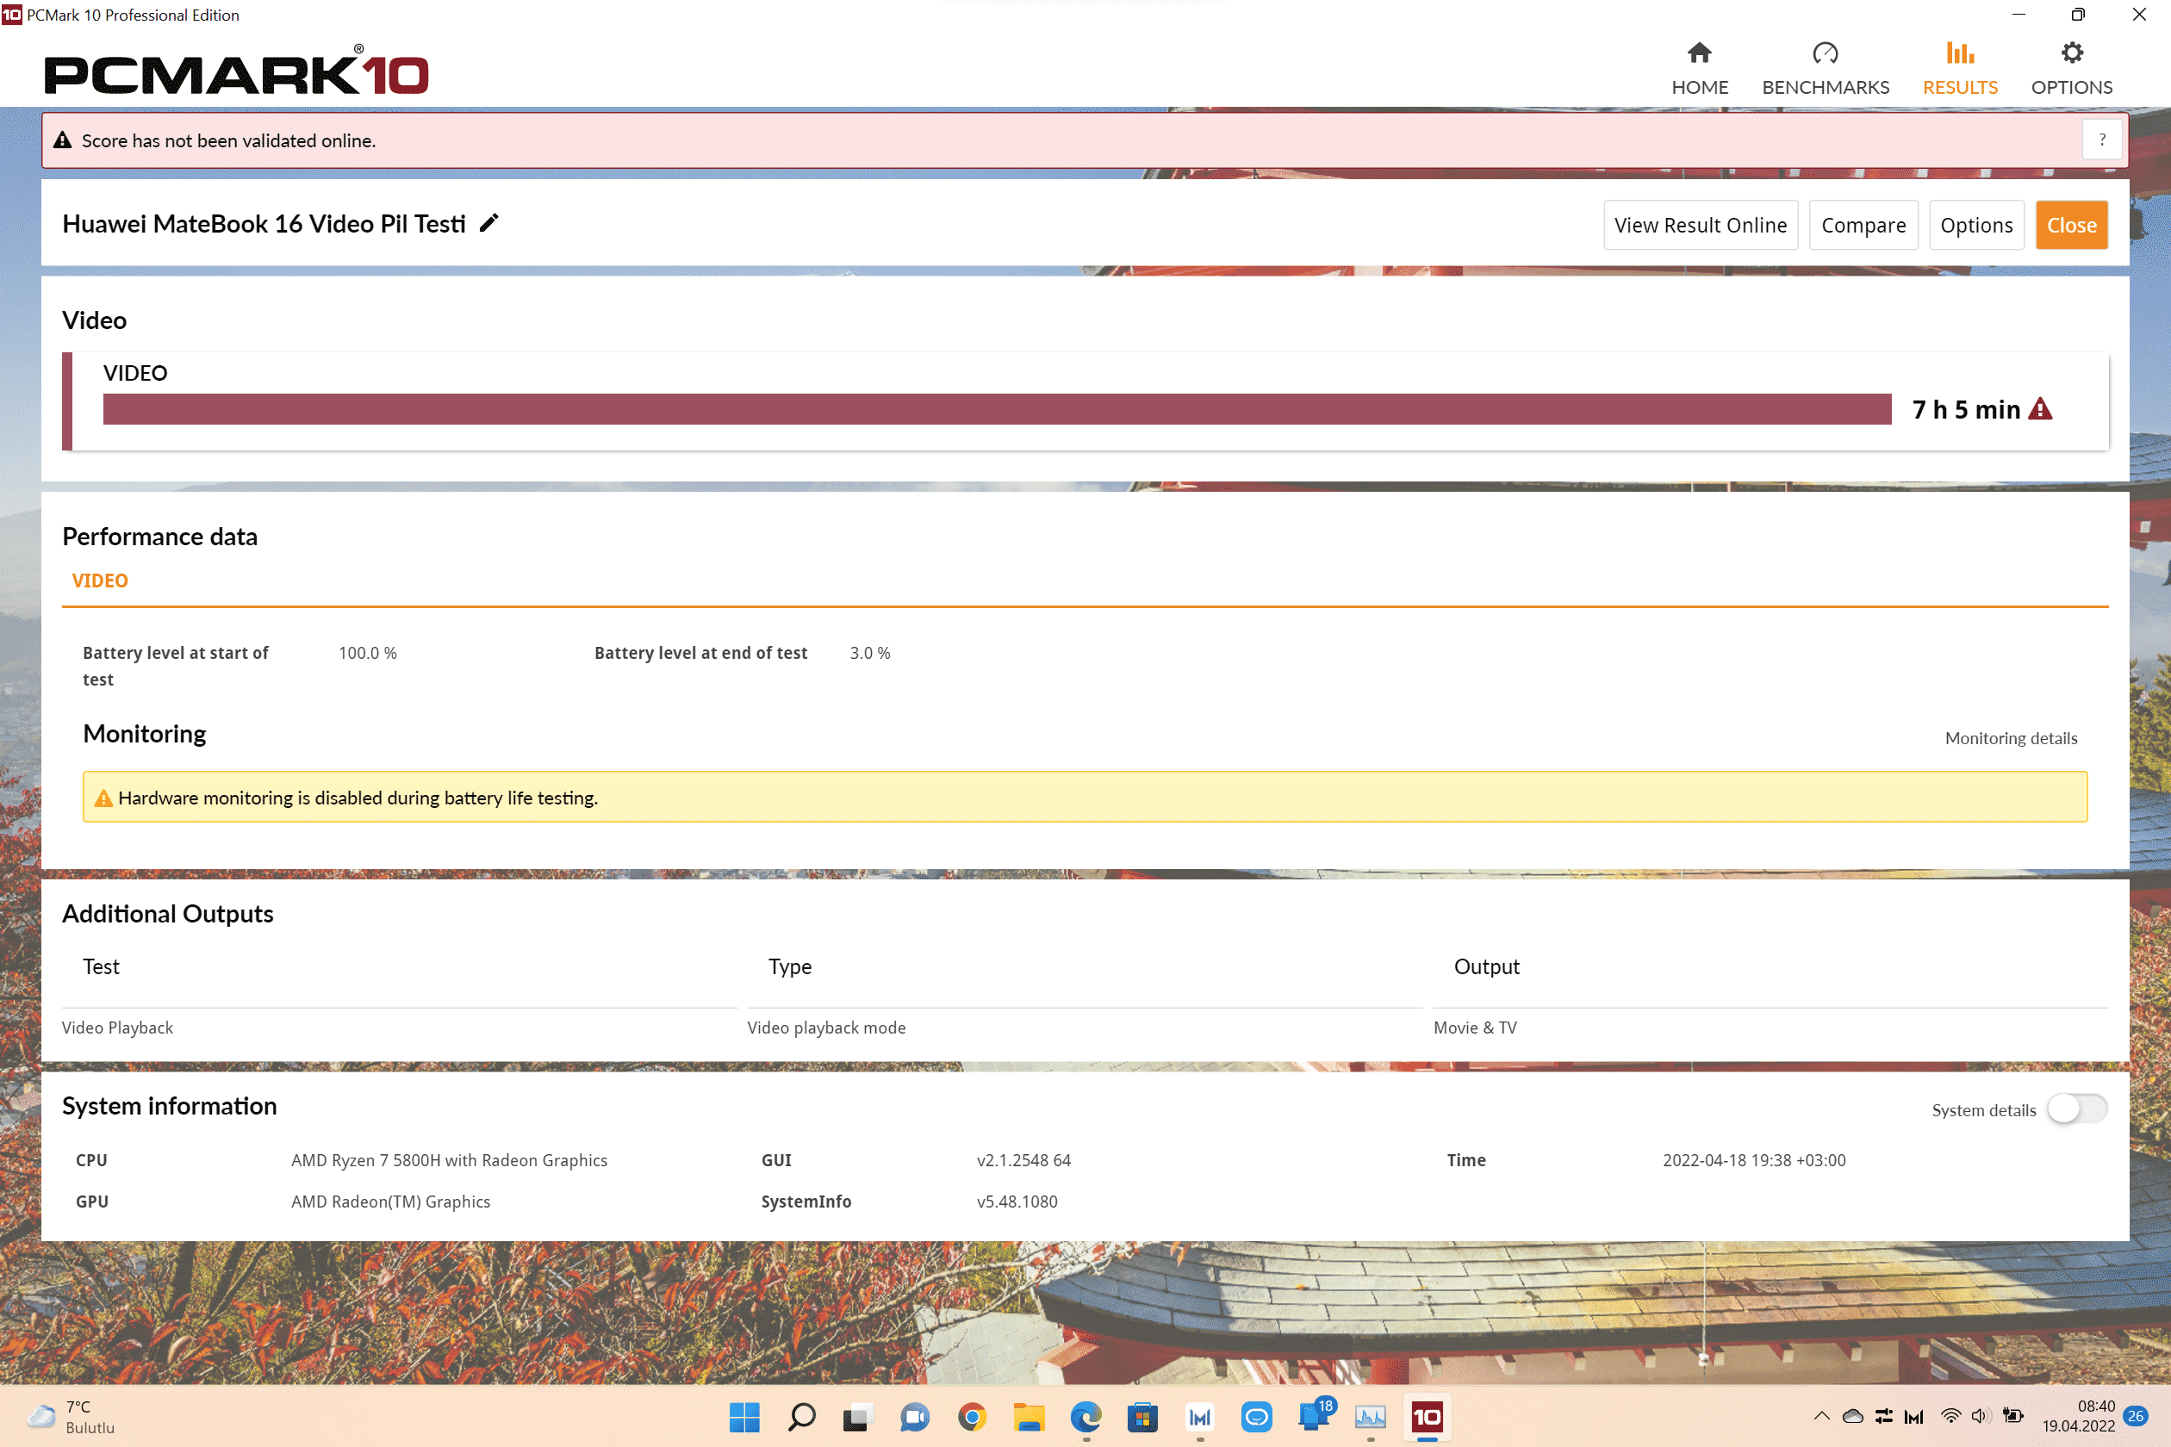The width and height of the screenshot is (2171, 1447).
Task: Click the pencil edit icon beside result name
Action: (x=489, y=223)
